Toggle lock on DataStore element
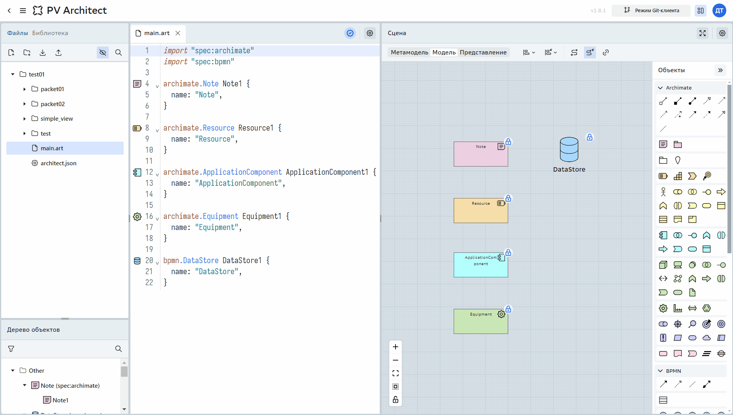 (x=590, y=137)
